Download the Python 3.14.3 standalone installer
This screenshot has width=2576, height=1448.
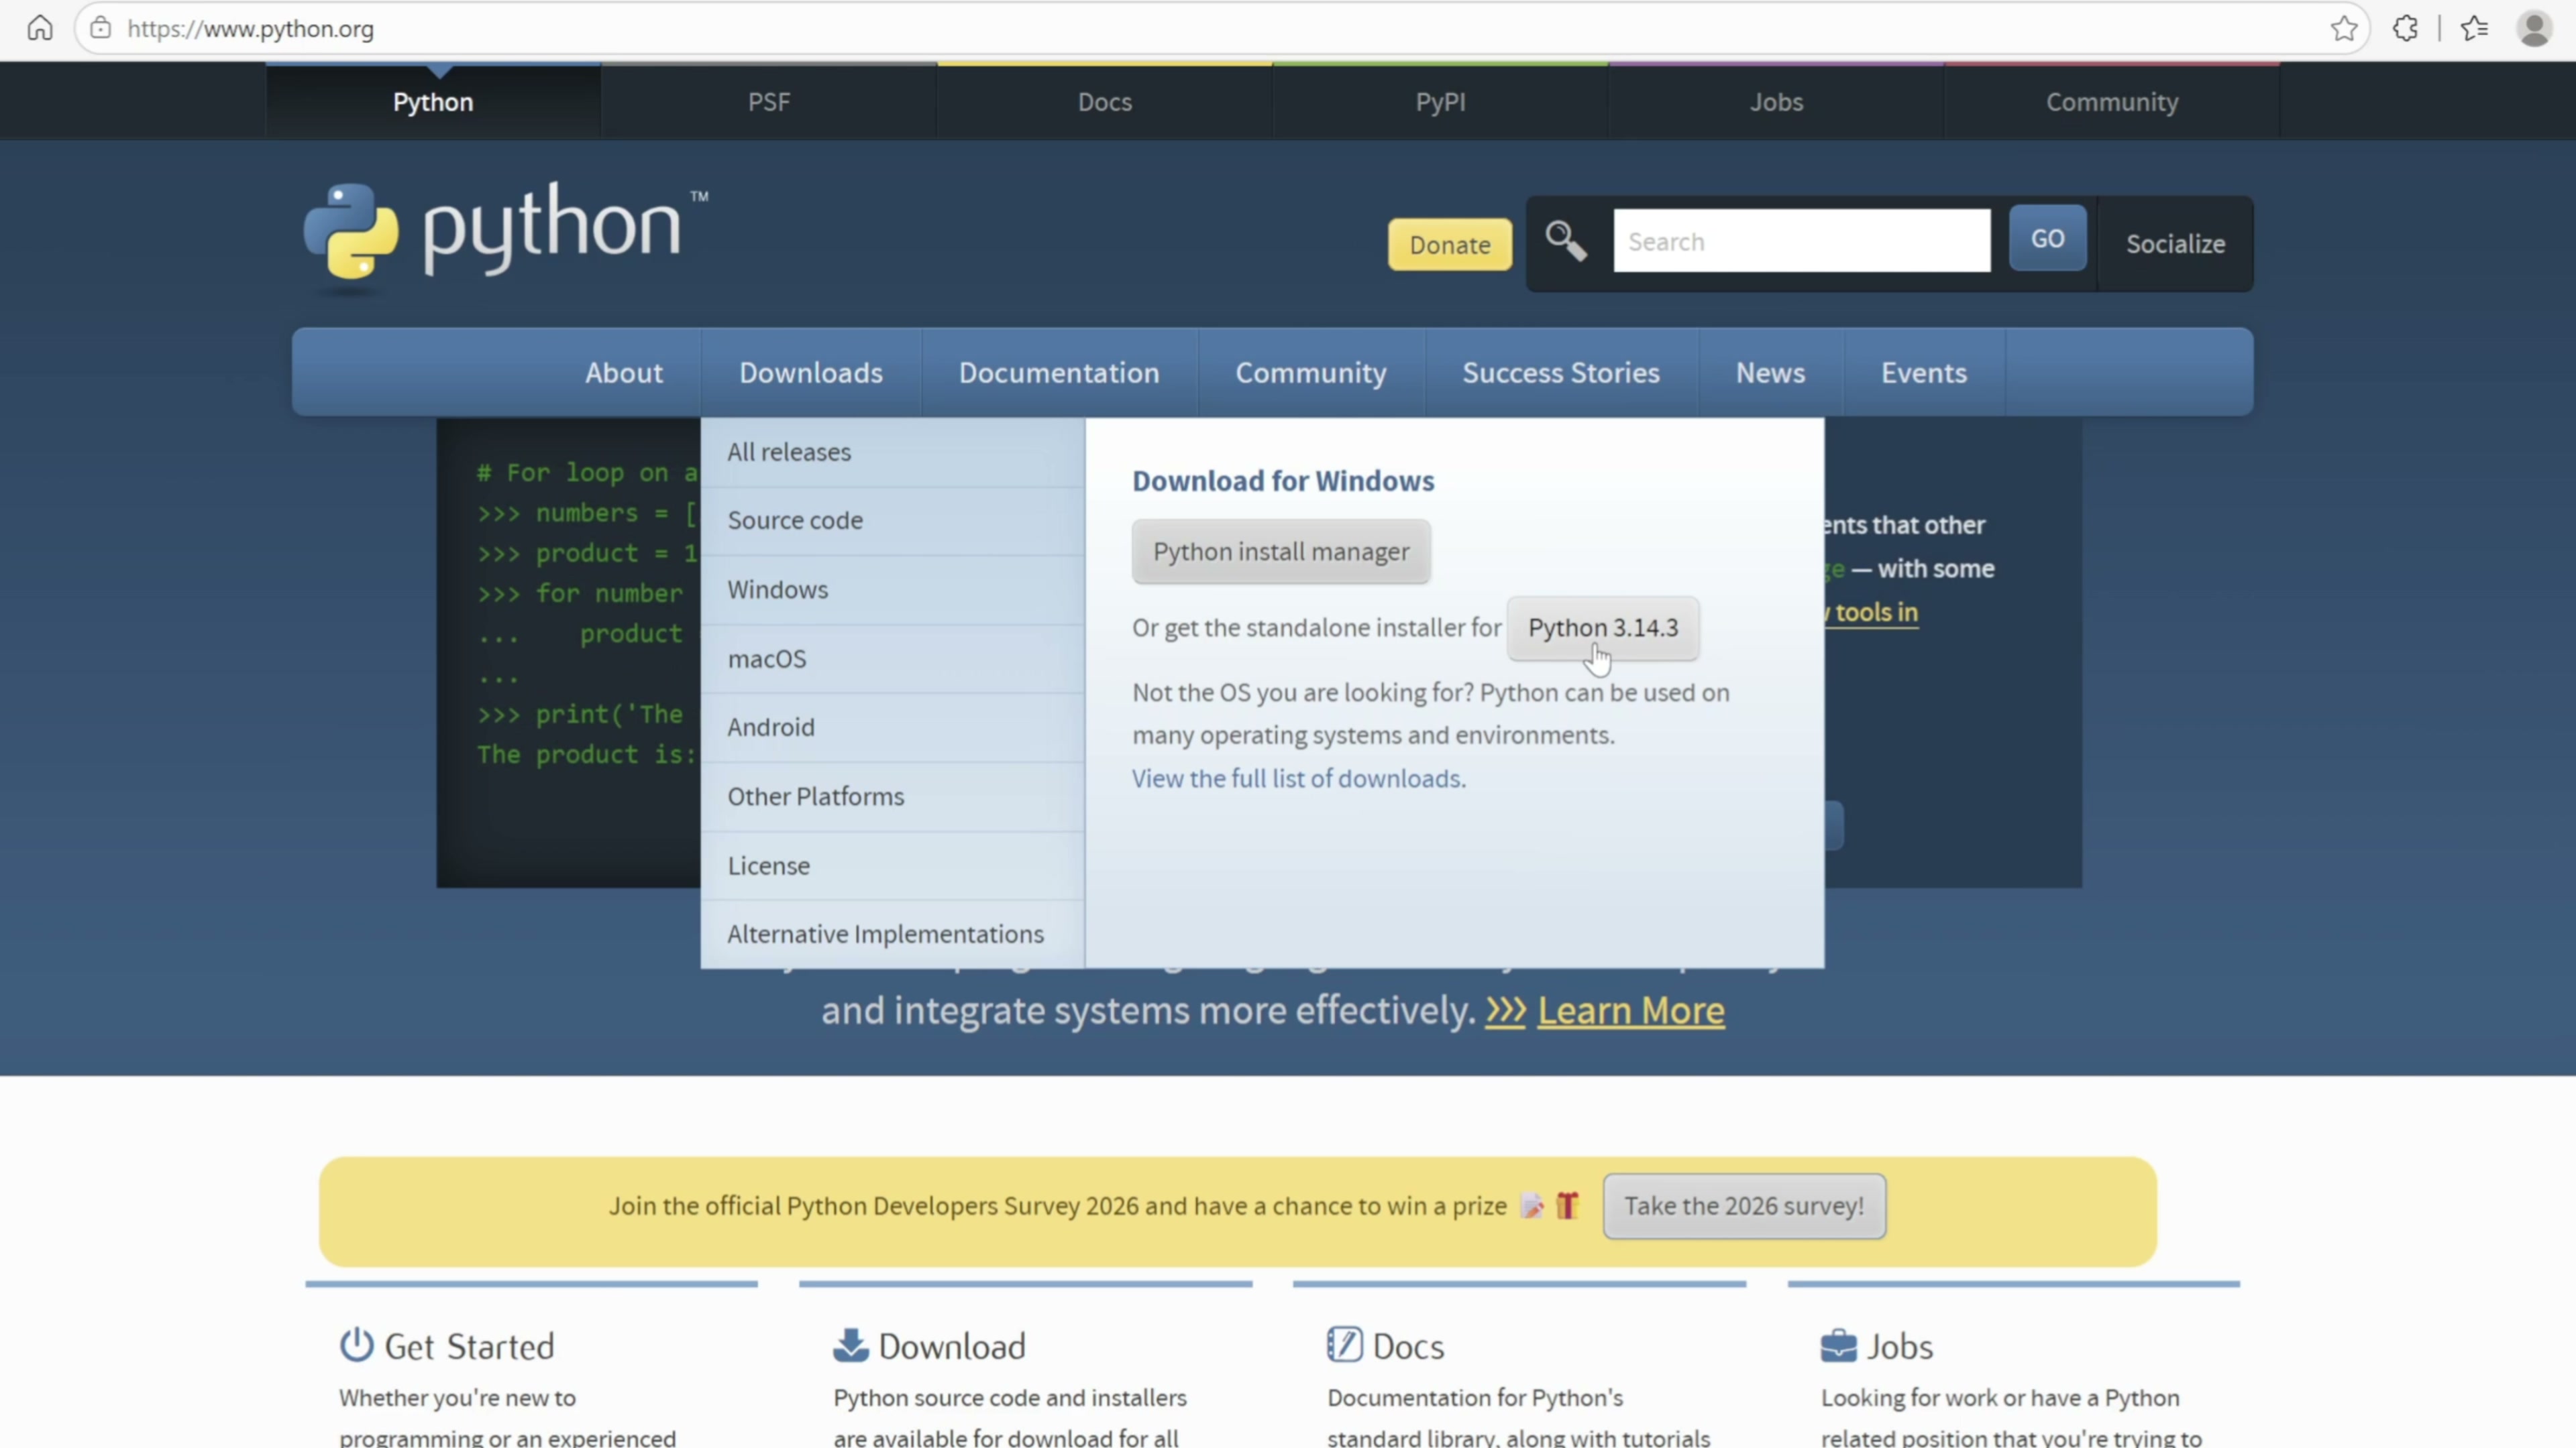pyautogui.click(x=1602, y=627)
